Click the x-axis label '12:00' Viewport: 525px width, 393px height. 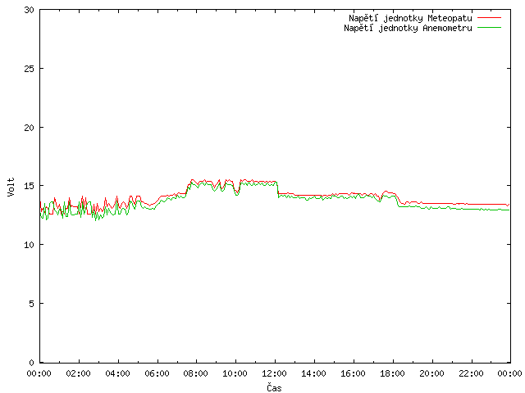tap(274, 373)
